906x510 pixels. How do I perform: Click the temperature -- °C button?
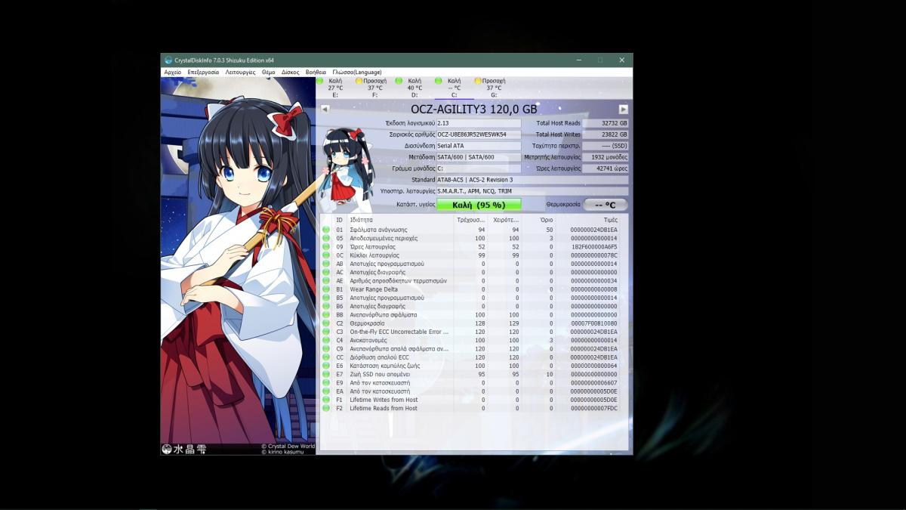click(x=606, y=205)
